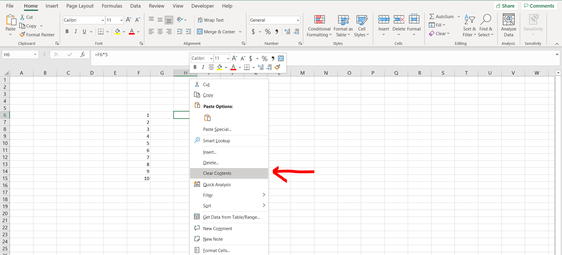Open Cell Styles gallery
Viewport: 562px width, 255px height.
(x=362, y=26)
